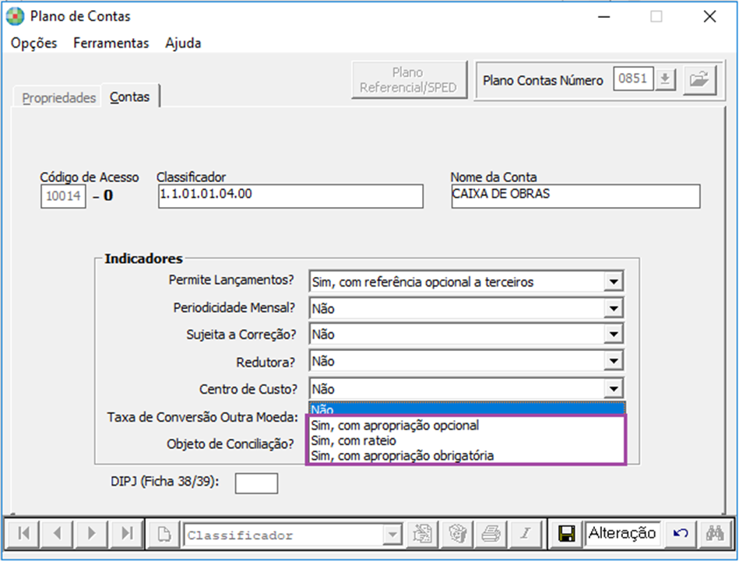739x565 pixels.
Task: Open the Classificador toolbar combo box
Action: click(392, 535)
